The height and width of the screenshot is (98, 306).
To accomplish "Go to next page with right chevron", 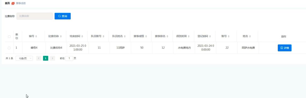I will click(x=52, y=58).
